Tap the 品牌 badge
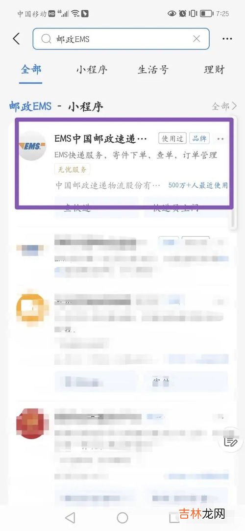The width and height of the screenshot is (245, 531). (199, 138)
